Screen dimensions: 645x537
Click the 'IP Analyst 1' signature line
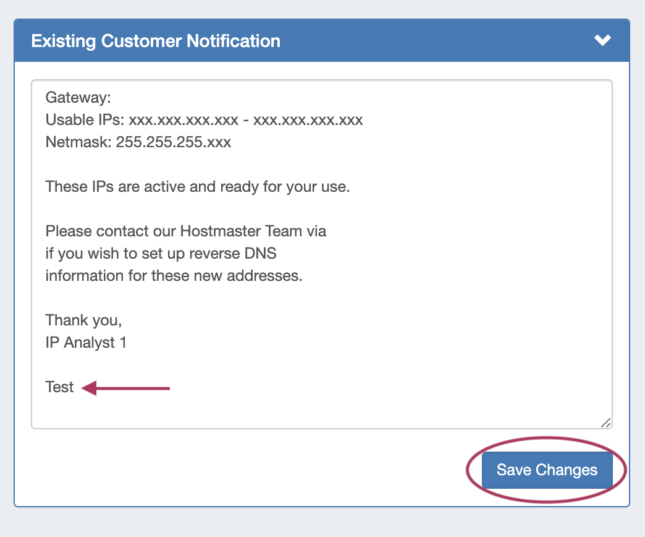(x=86, y=343)
